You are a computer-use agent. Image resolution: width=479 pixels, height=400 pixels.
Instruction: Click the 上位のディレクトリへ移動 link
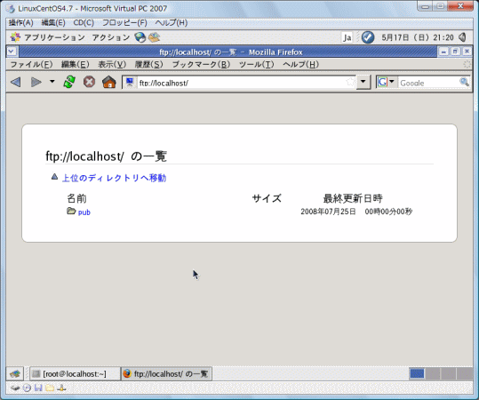point(115,178)
